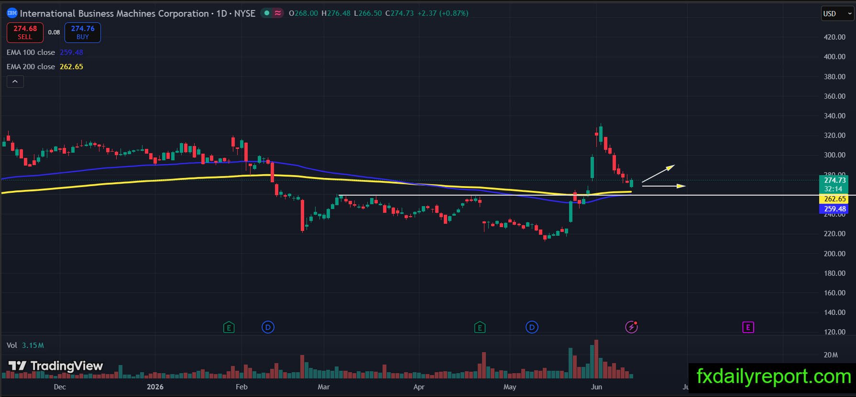Click the IBM logo icon
The width and height of the screenshot is (856, 397).
[12, 13]
